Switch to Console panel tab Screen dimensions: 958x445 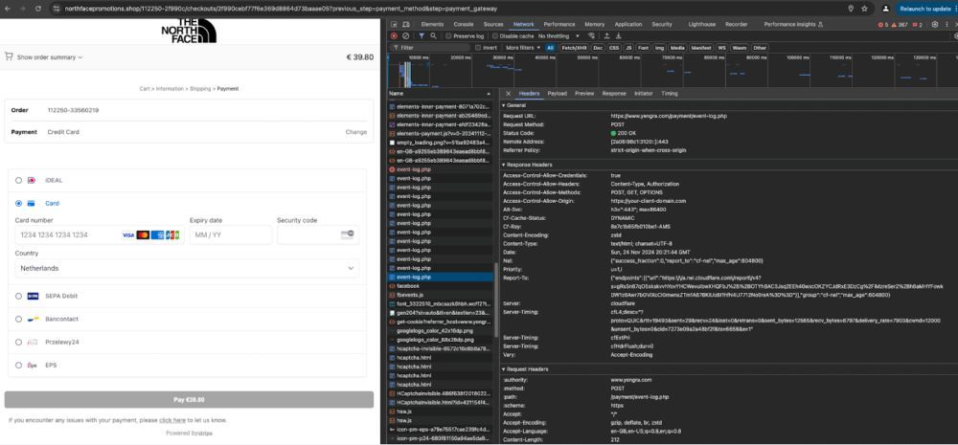pyautogui.click(x=464, y=25)
